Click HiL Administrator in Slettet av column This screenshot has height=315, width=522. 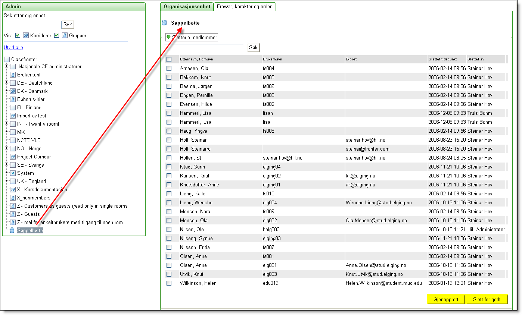coord(486,229)
